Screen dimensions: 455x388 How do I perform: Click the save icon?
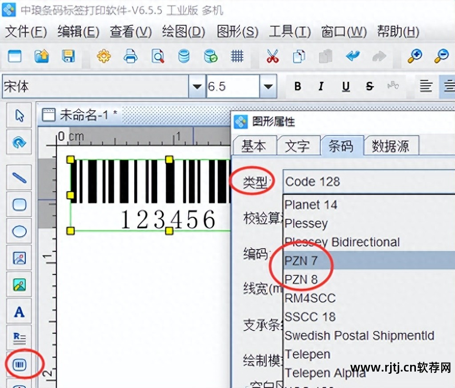pos(68,57)
